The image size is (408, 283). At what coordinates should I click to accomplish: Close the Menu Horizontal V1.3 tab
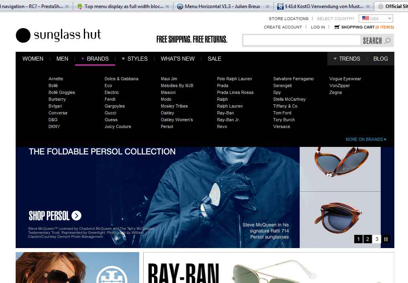[x=268, y=6]
